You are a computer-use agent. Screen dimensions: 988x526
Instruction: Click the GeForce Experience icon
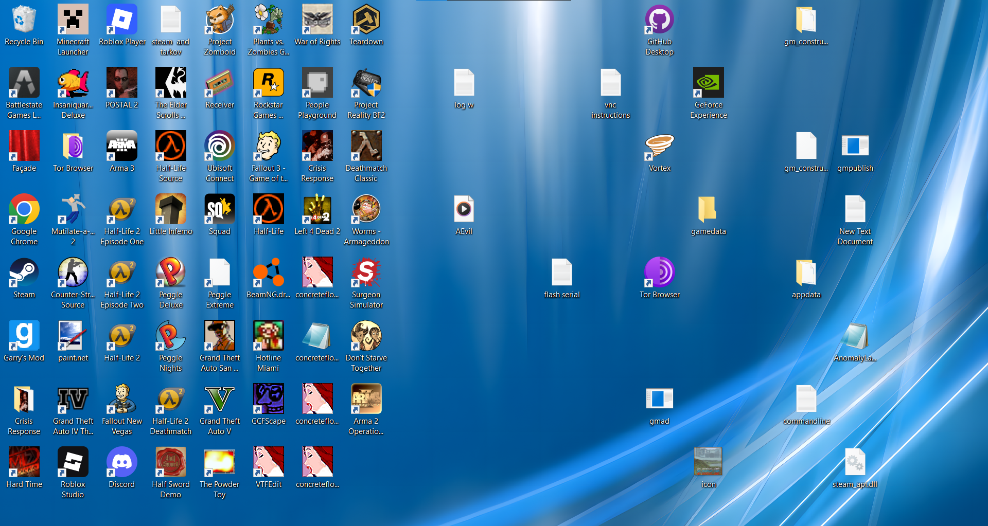[x=709, y=82]
